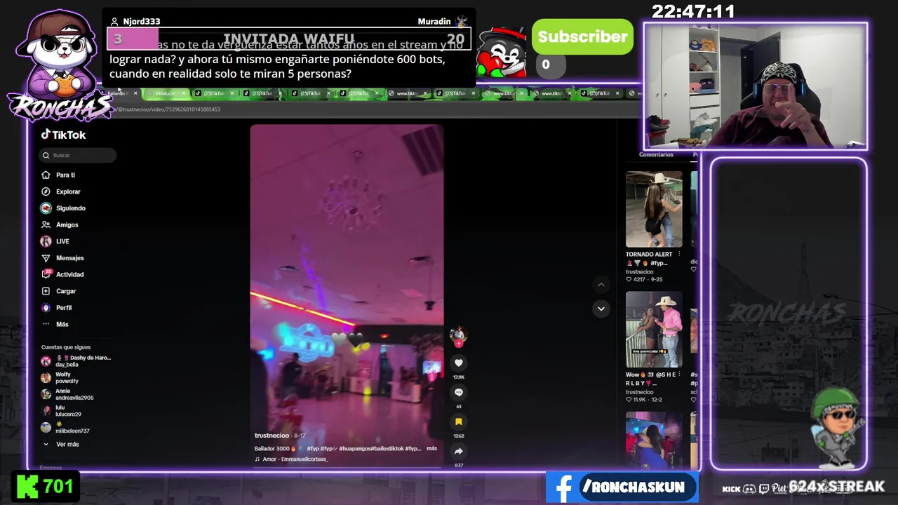Image resolution: width=898 pixels, height=505 pixels.
Task: Open the LIVE section in sidebar
Action: (x=62, y=241)
